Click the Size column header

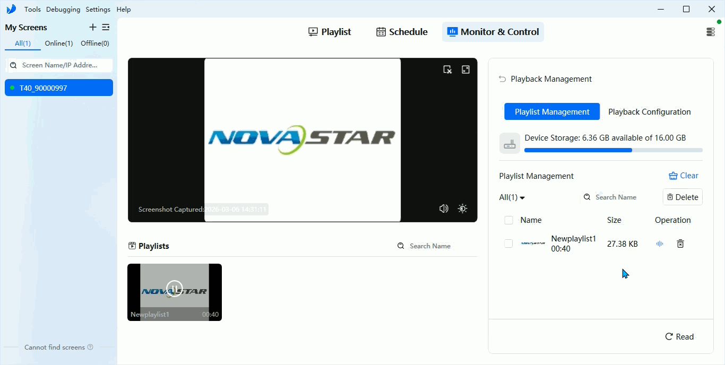click(614, 220)
